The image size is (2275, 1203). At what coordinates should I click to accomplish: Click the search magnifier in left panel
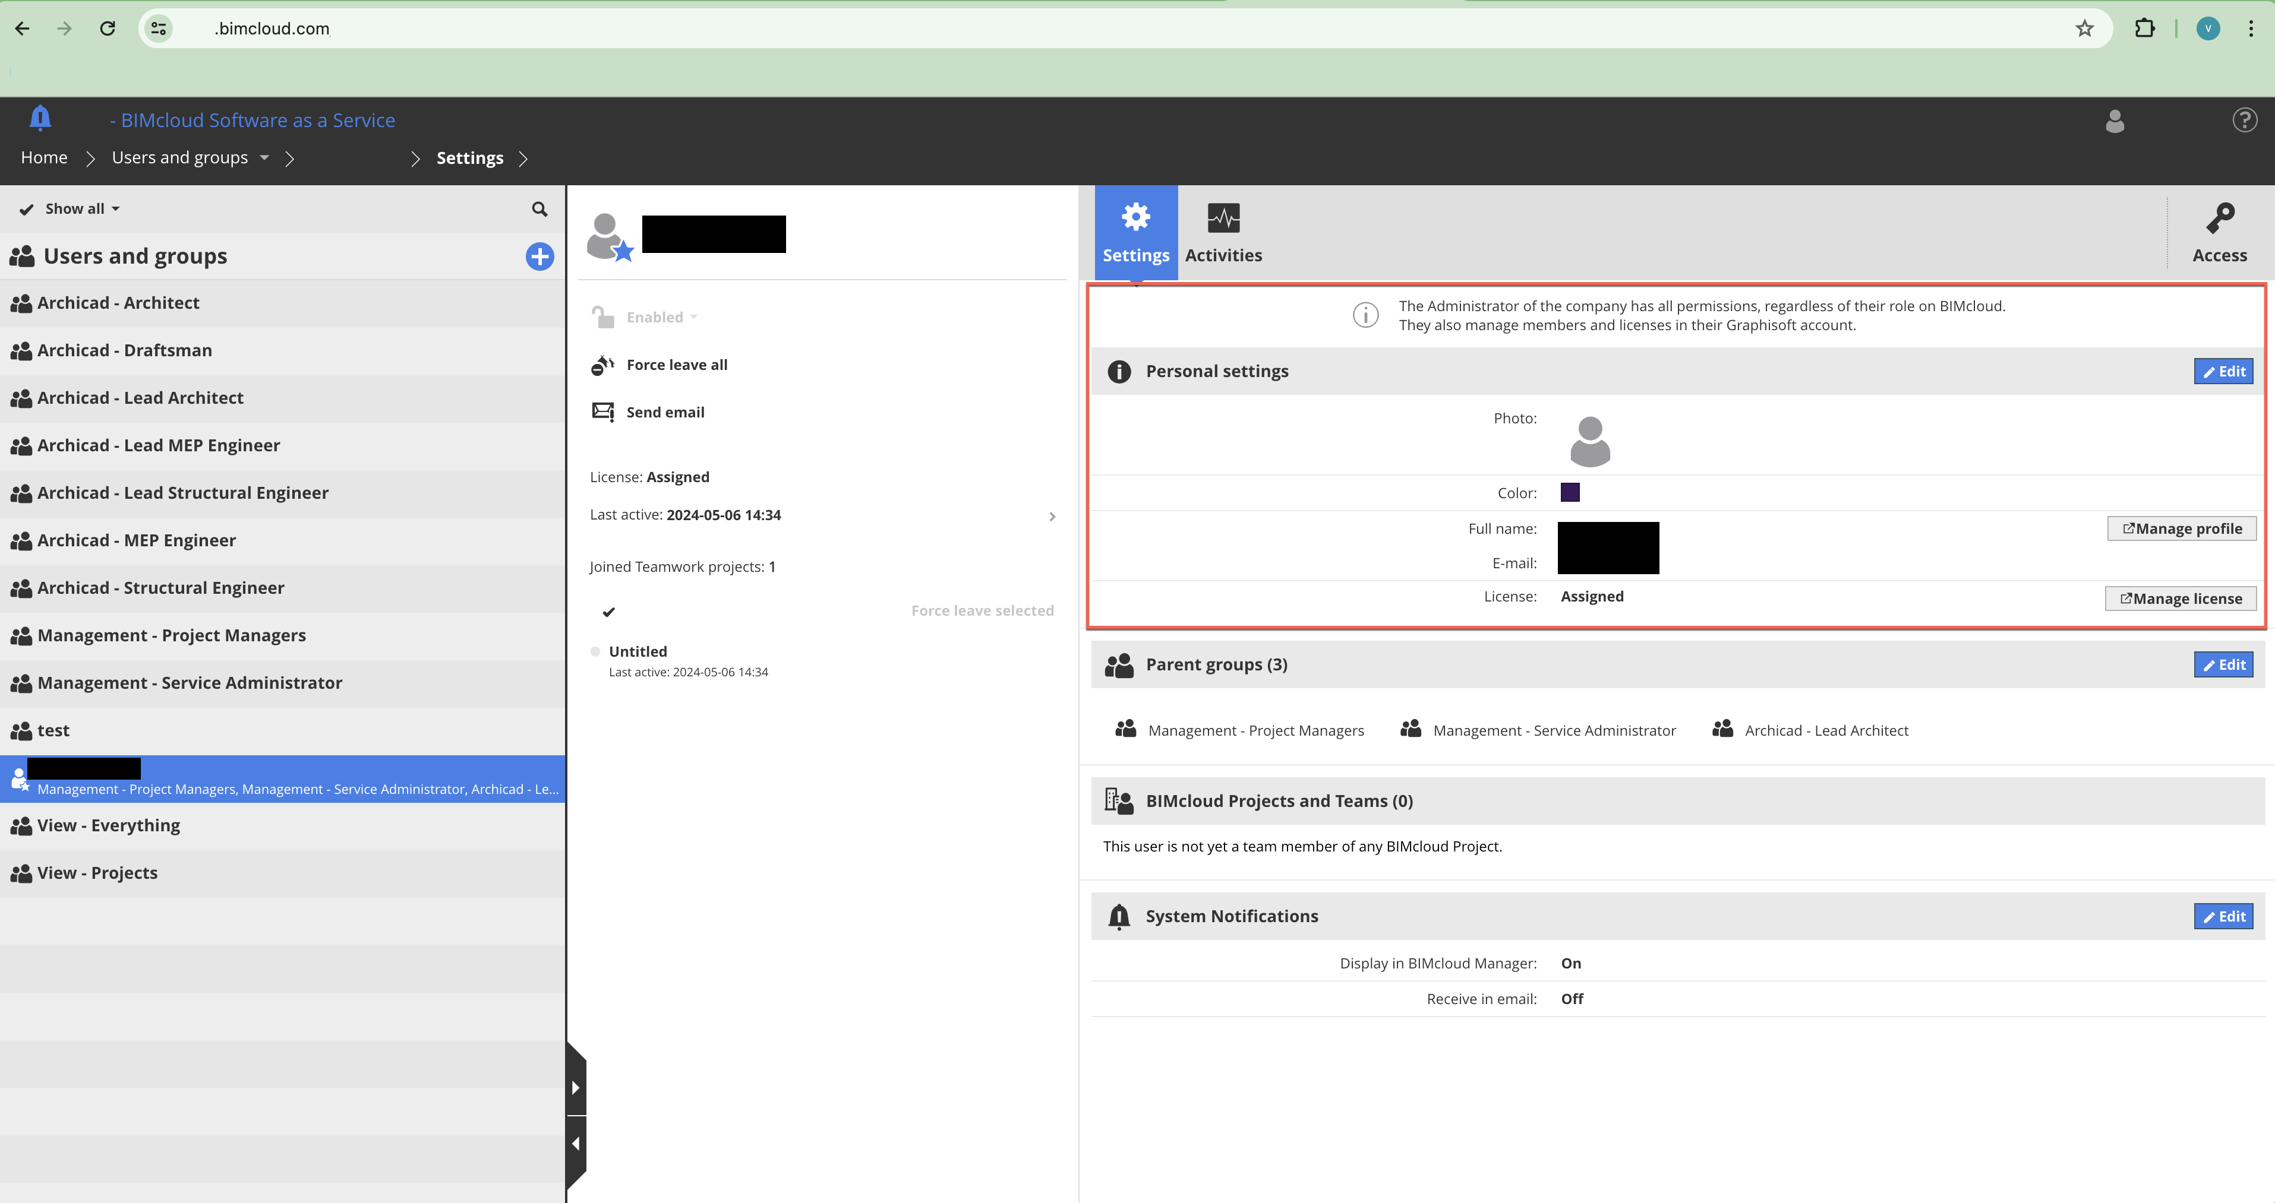point(539,209)
